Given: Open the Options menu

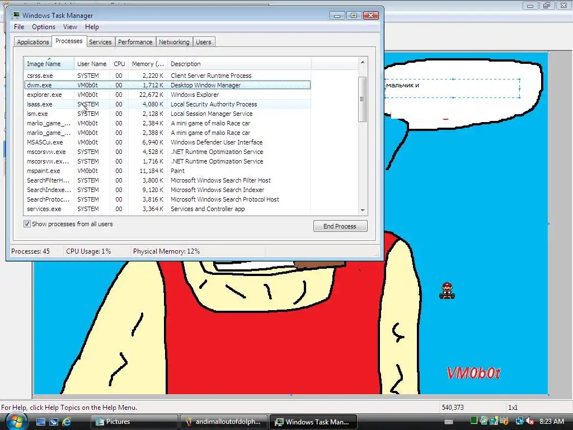Looking at the screenshot, I should pyautogui.click(x=44, y=27).
